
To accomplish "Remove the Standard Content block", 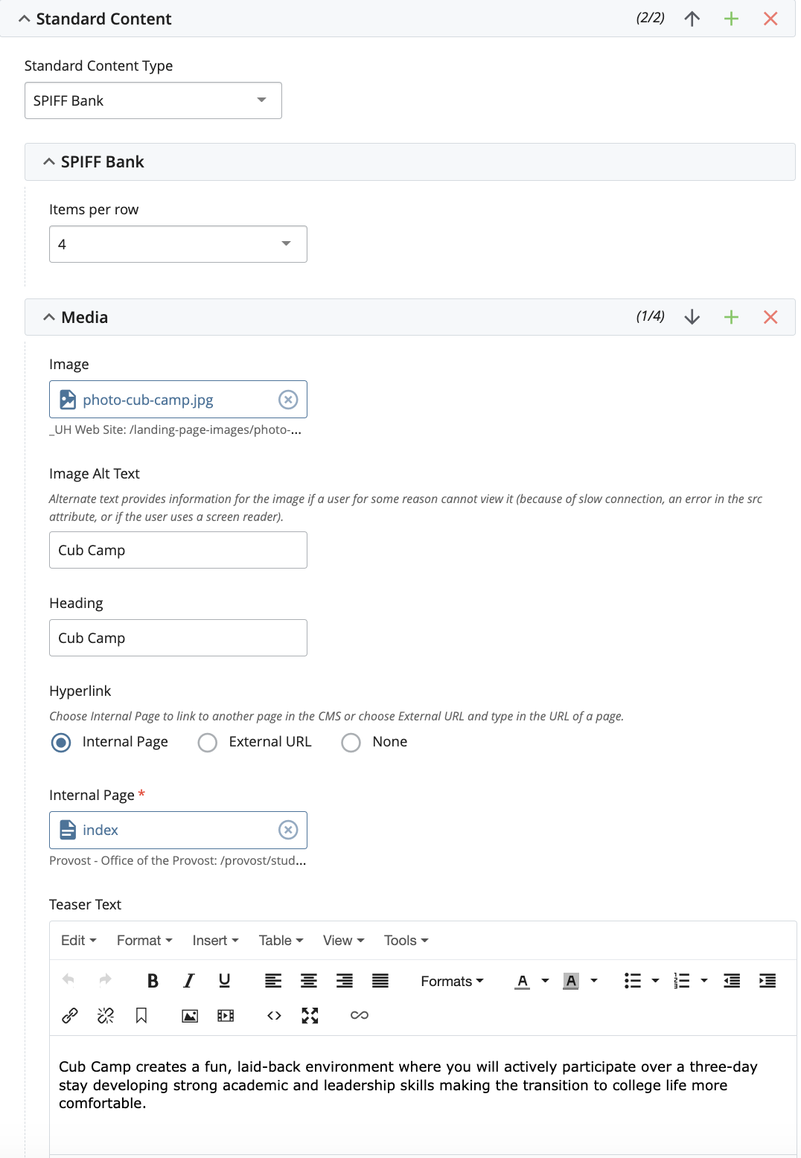I will (x=770, y=19).
